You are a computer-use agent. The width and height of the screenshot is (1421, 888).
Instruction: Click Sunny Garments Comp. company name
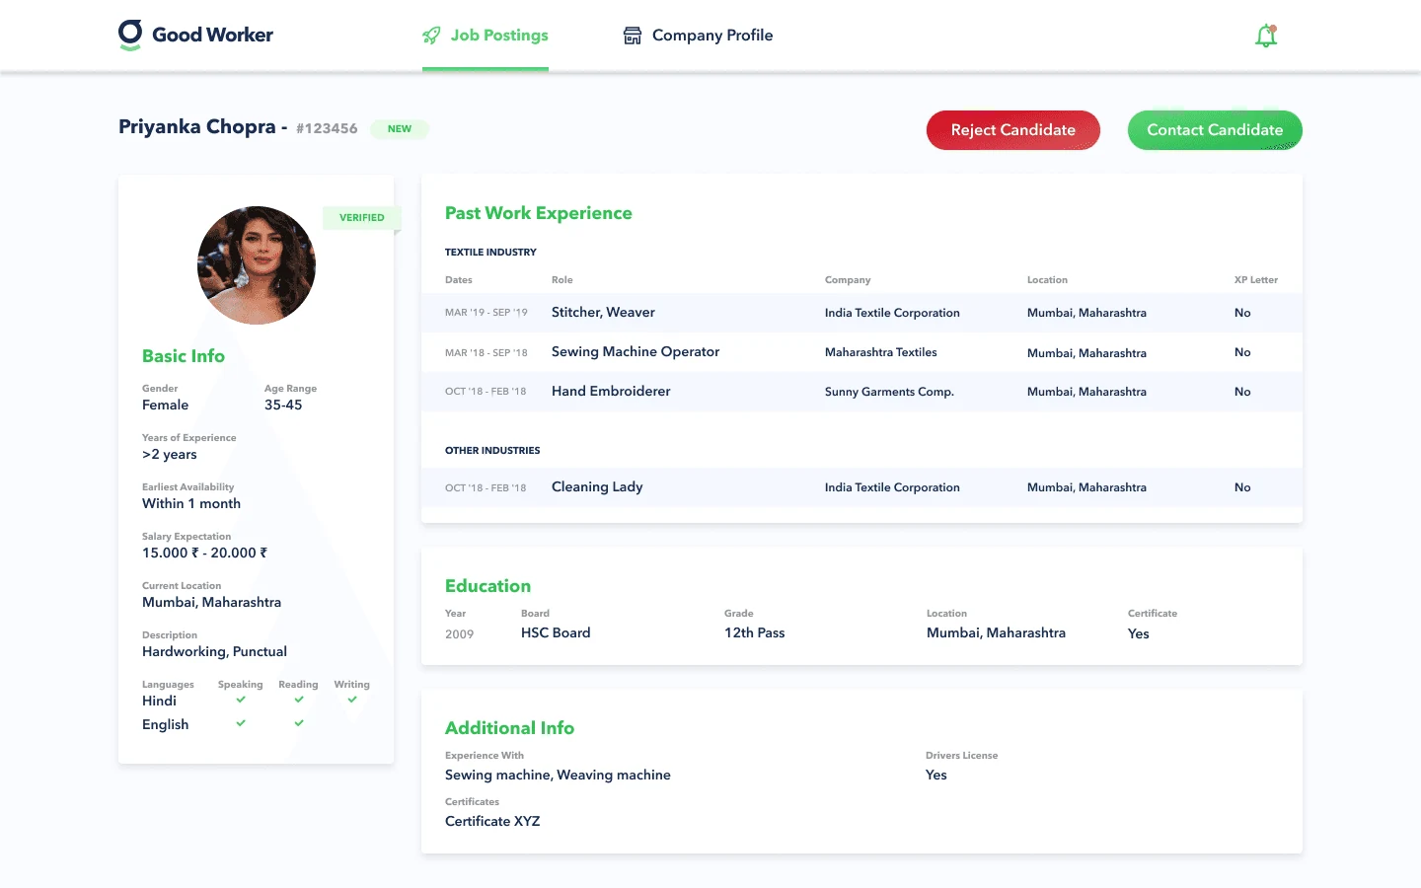(889, 392)
